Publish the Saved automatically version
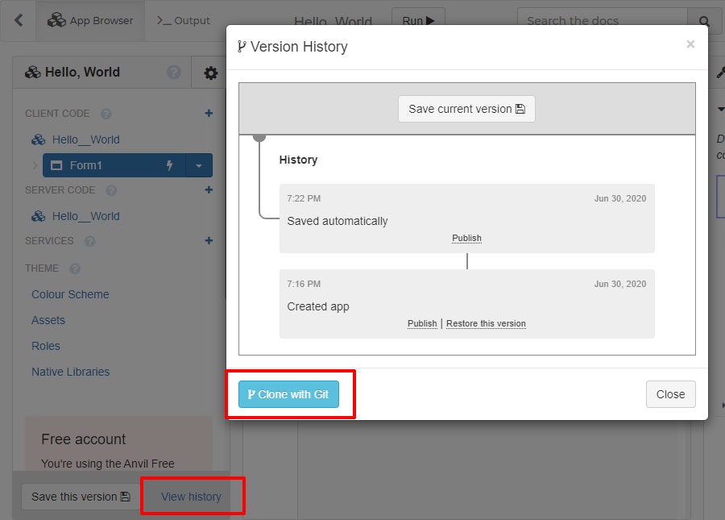 pos(466,238)
